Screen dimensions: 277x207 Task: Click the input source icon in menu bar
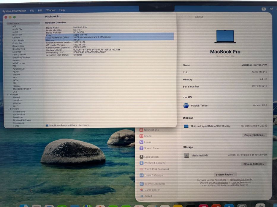tap(264, 9)
